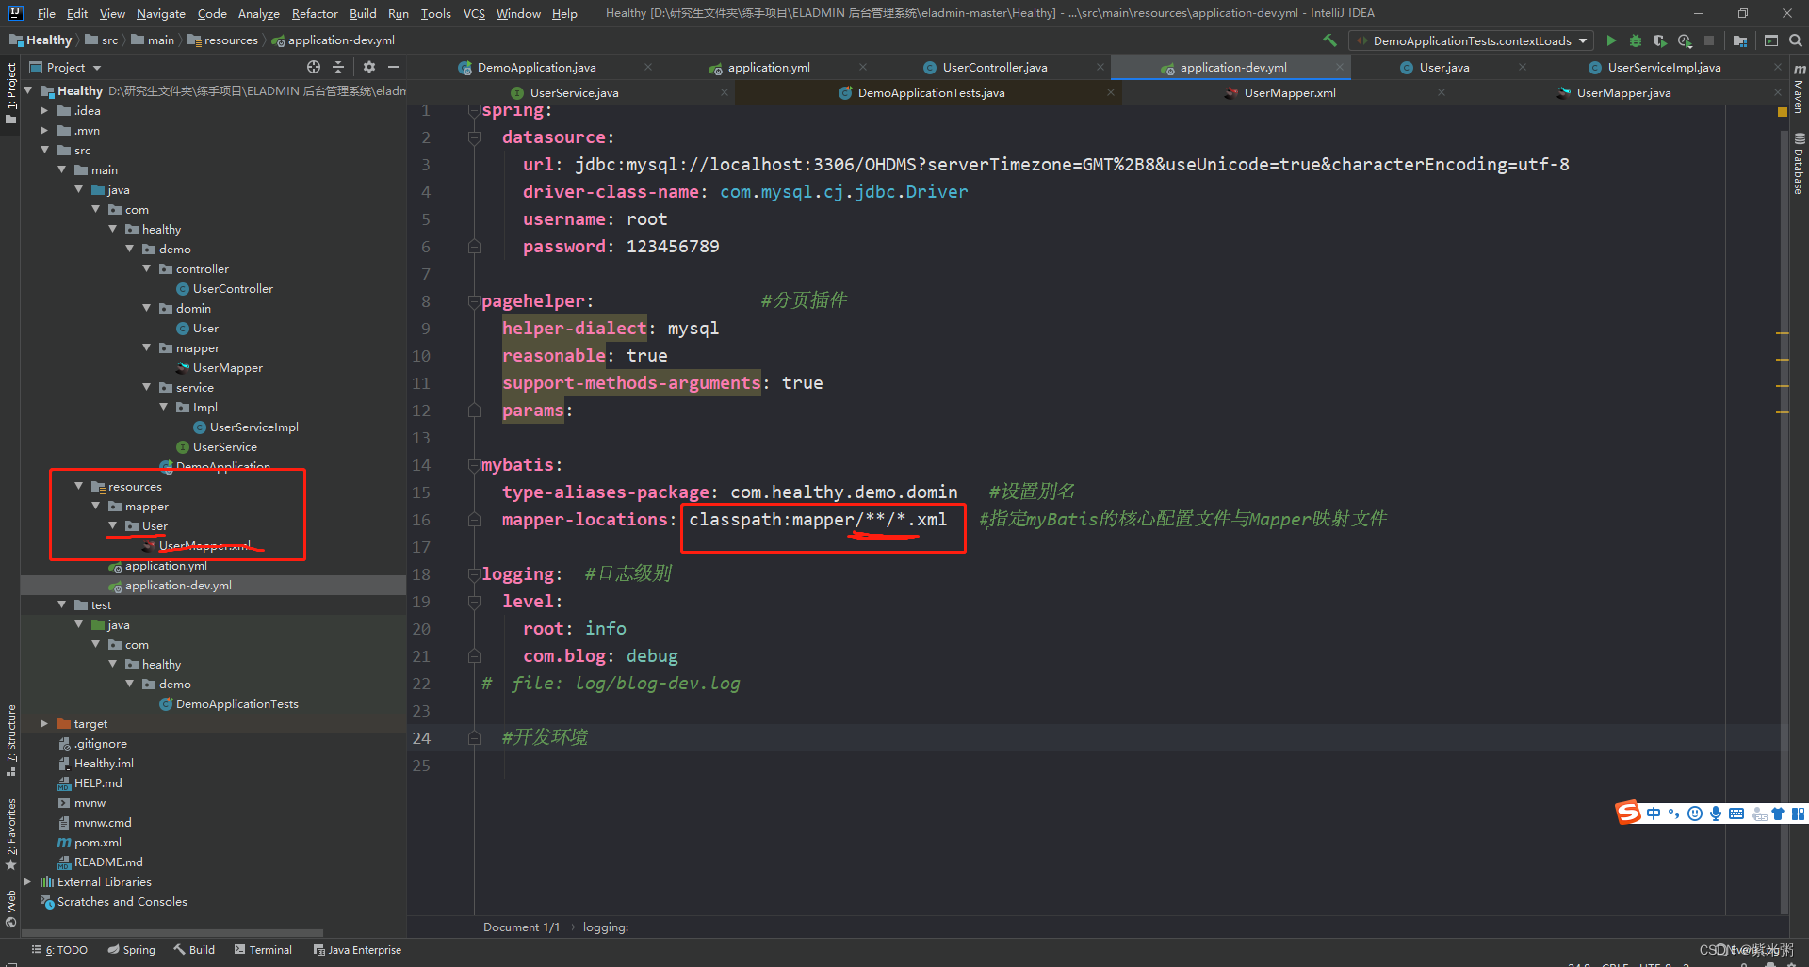The height and width of the screenshot is (967, 1809).
Task: Click the yellow warning marker atop error stripe
Action: (x=1782, y=112)
